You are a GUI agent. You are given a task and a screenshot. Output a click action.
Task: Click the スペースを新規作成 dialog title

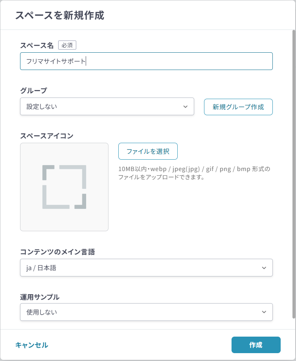point(59,15)
